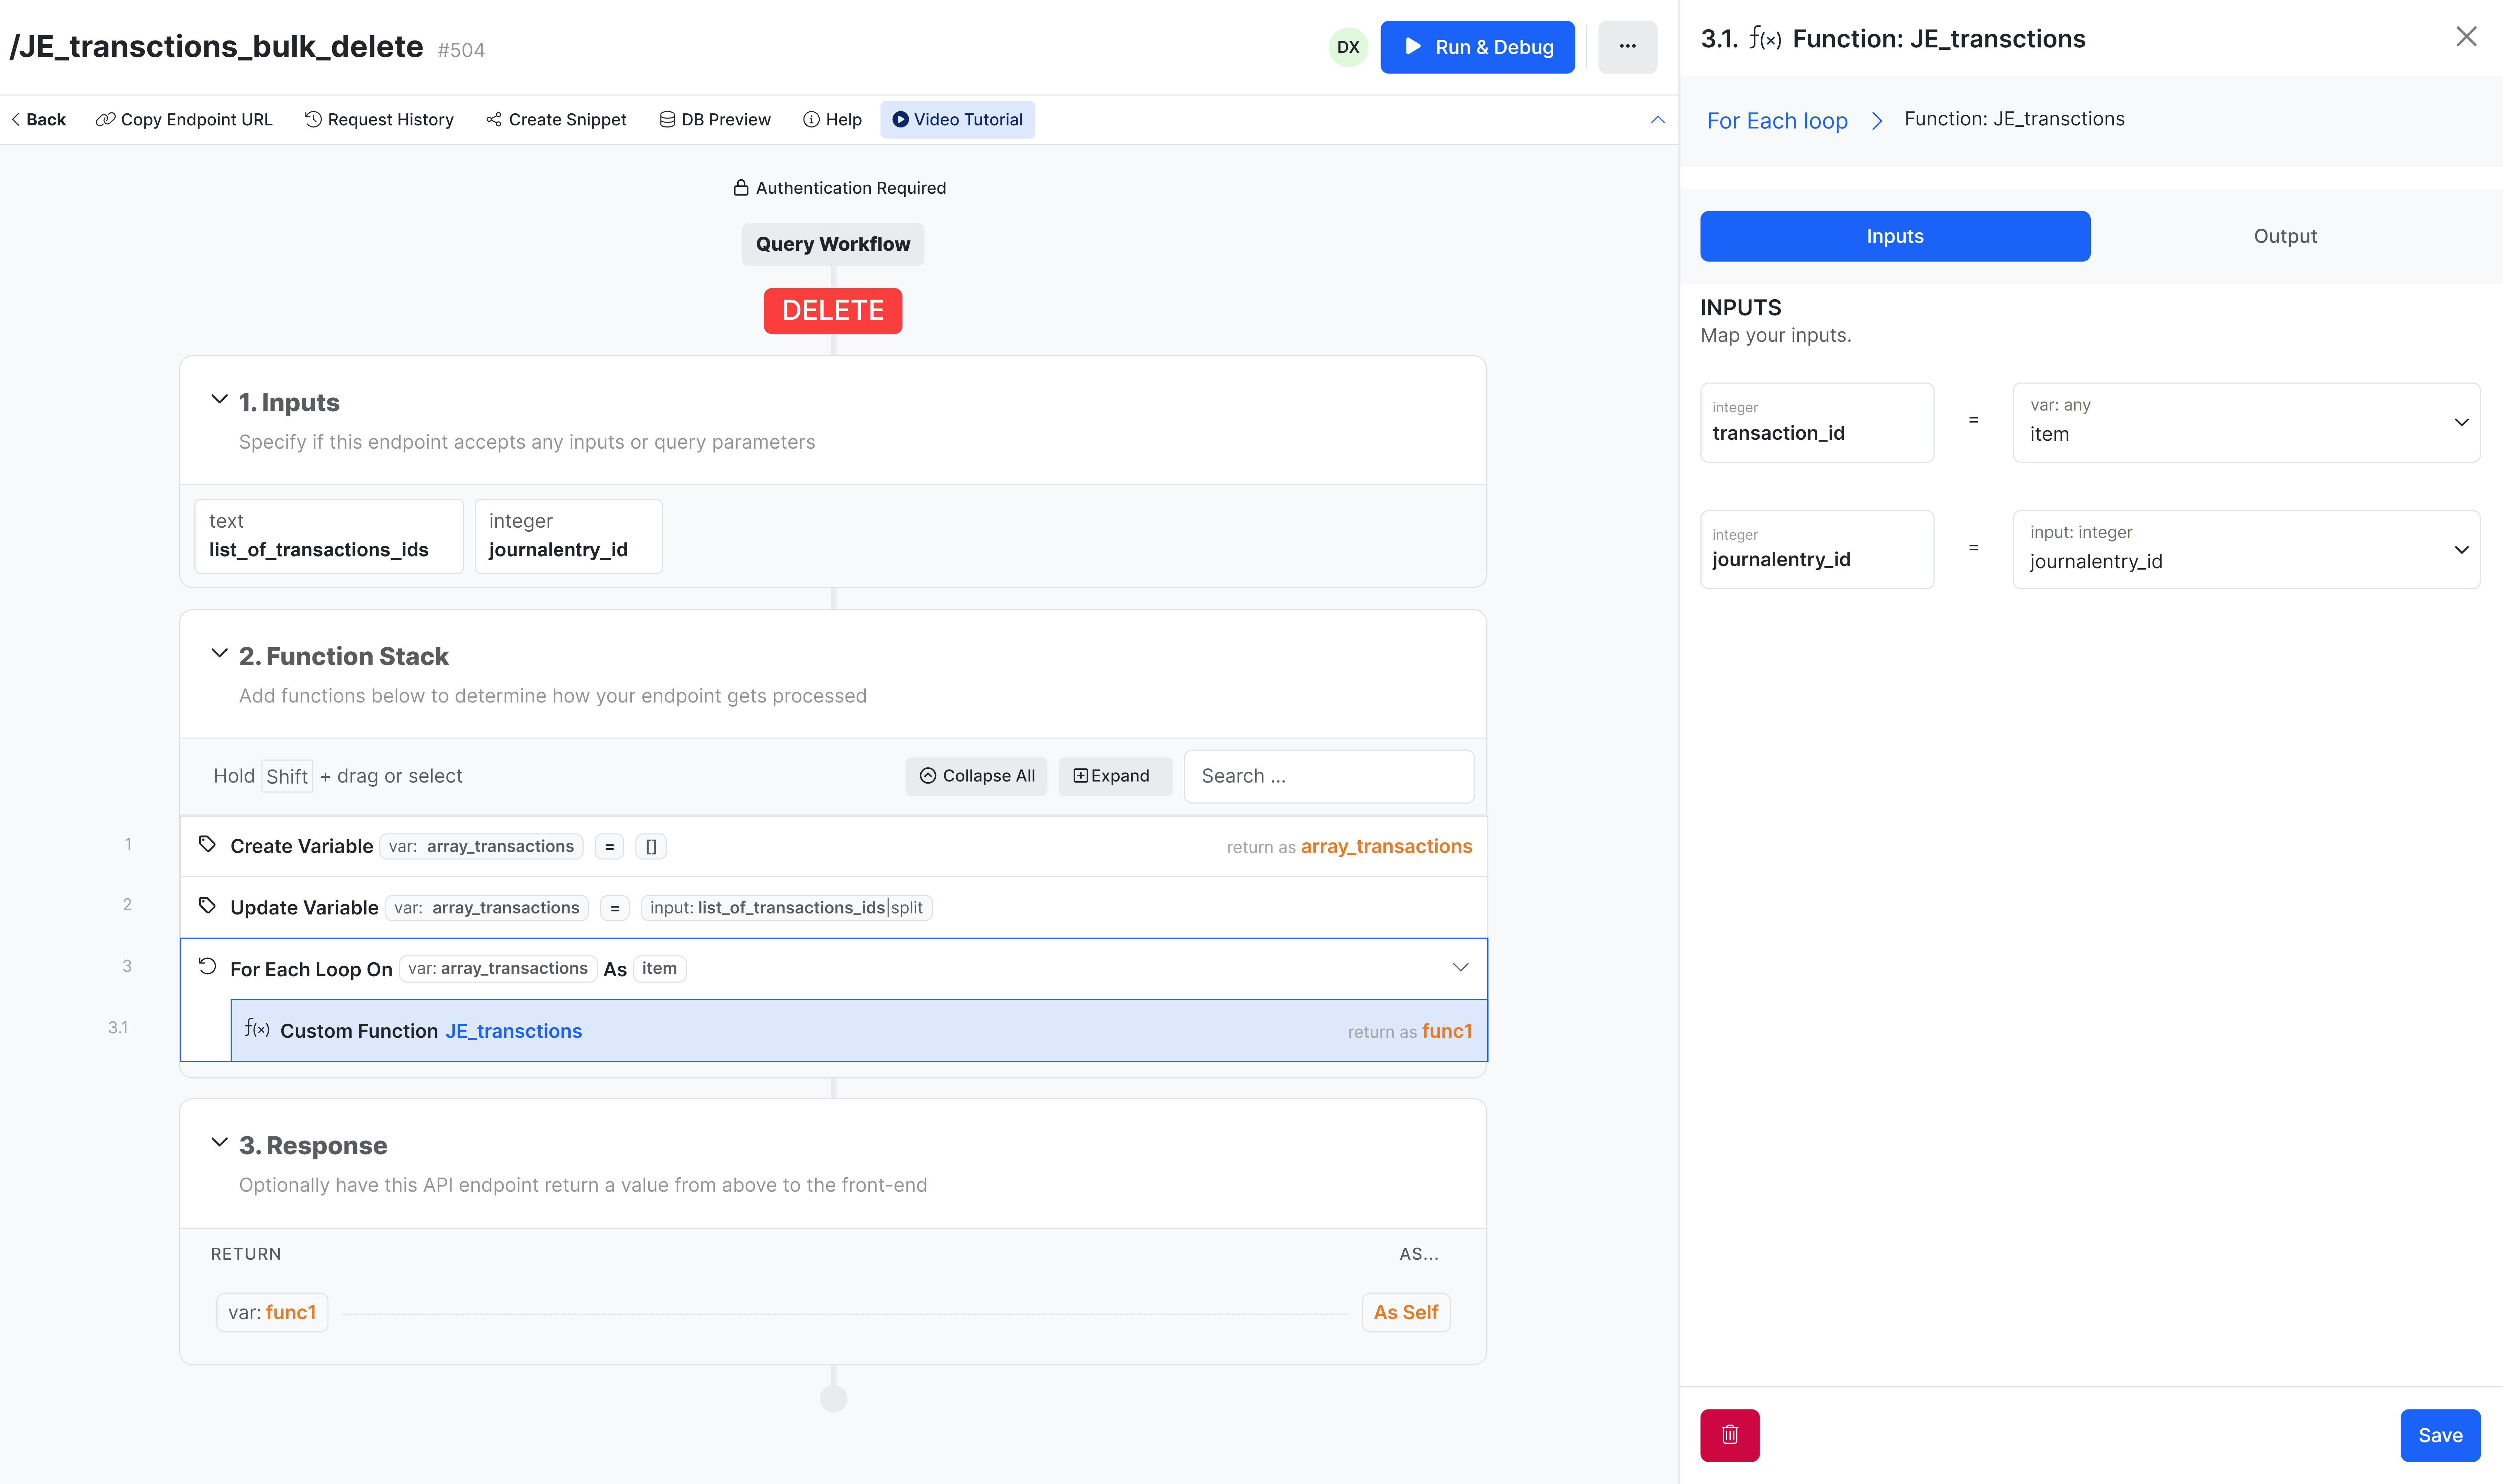Click the Update Variable tag icon
This screenshot has width=2503, height=1484.
click(207, 906)
